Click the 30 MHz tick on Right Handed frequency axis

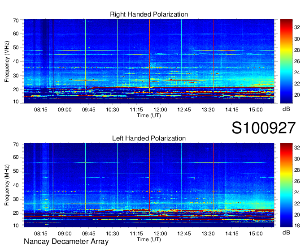click(16, 76)
